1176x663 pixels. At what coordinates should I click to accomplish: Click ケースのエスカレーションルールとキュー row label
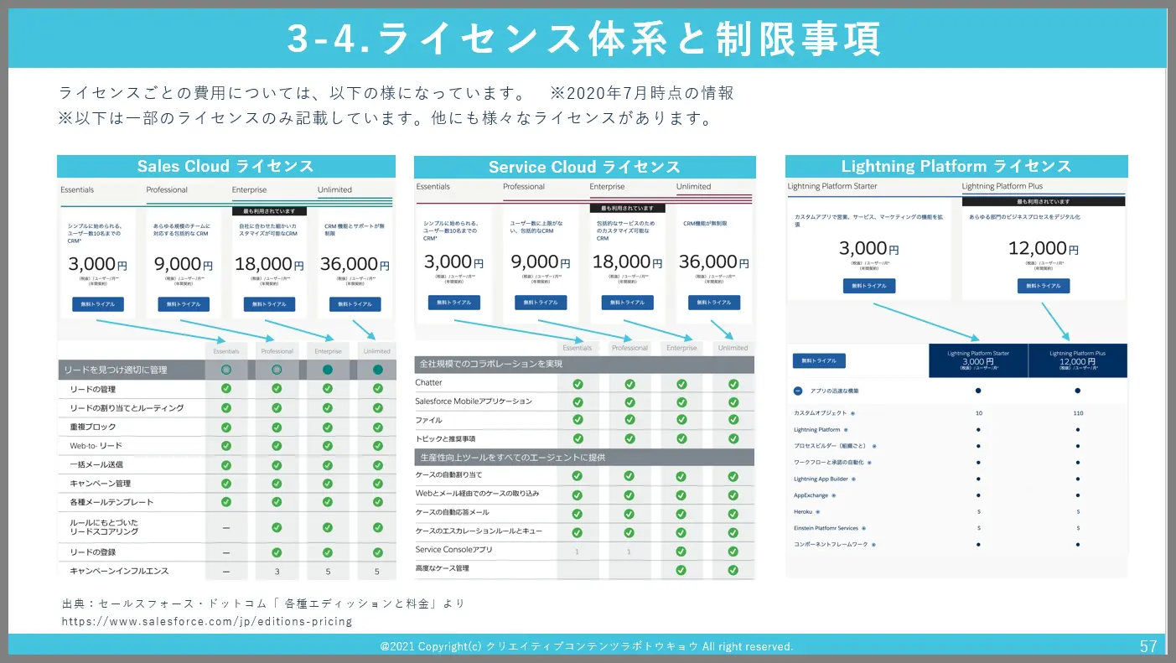point(479,531)
